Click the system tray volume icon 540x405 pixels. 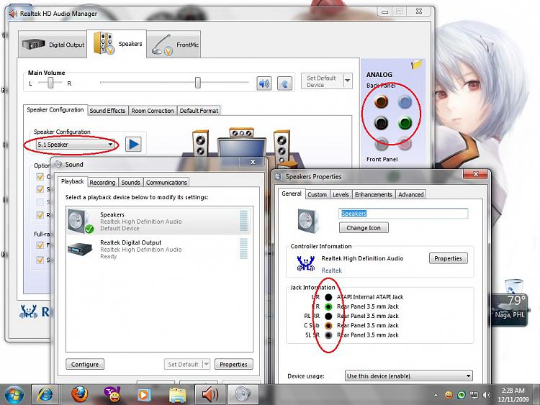click(x=486, y=395)
